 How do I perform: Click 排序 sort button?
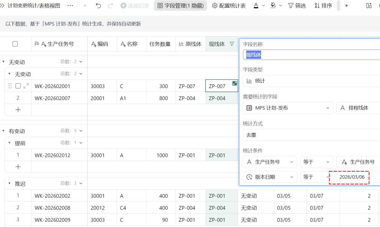pos(323,6)
